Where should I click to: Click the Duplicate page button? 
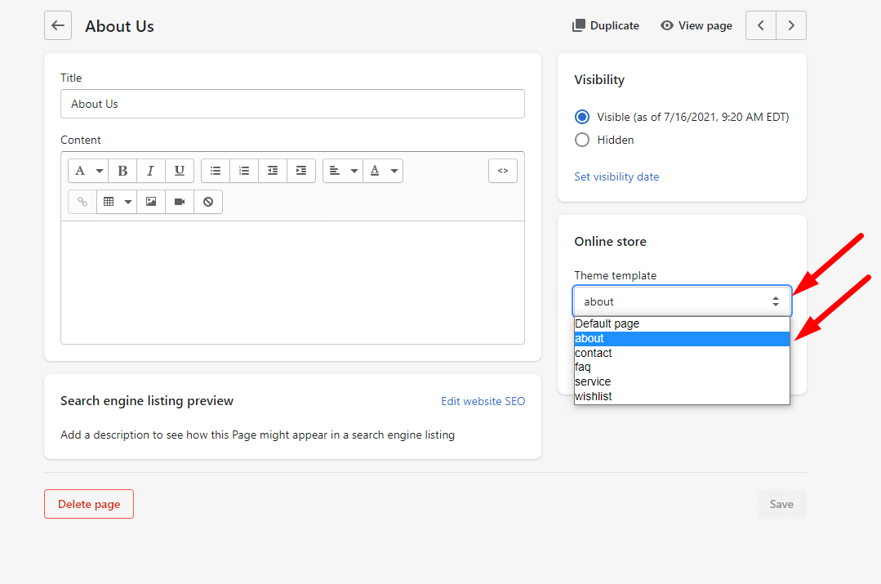click(606, 25)
